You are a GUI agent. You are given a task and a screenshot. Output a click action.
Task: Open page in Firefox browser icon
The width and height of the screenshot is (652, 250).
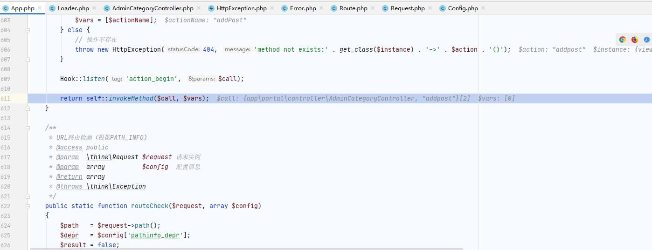(634, 40)
